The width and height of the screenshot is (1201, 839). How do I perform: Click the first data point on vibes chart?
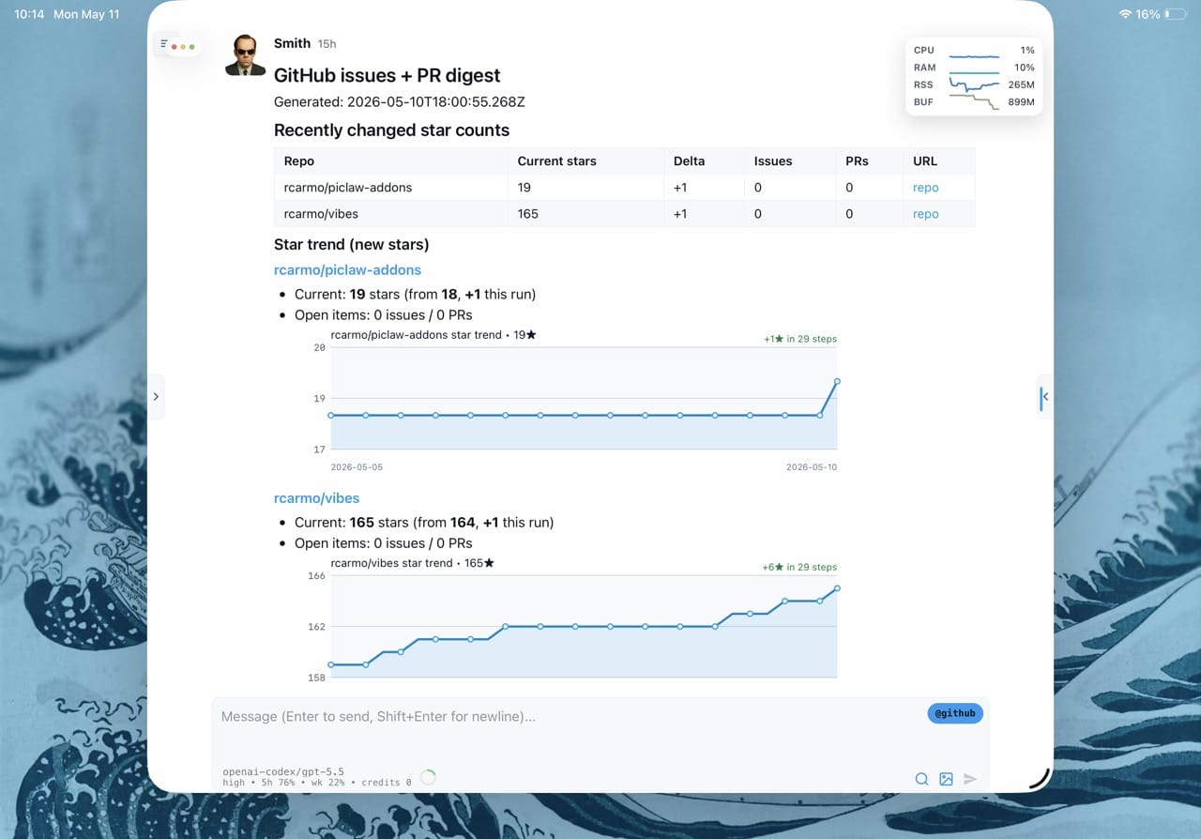tap(330, 664)
